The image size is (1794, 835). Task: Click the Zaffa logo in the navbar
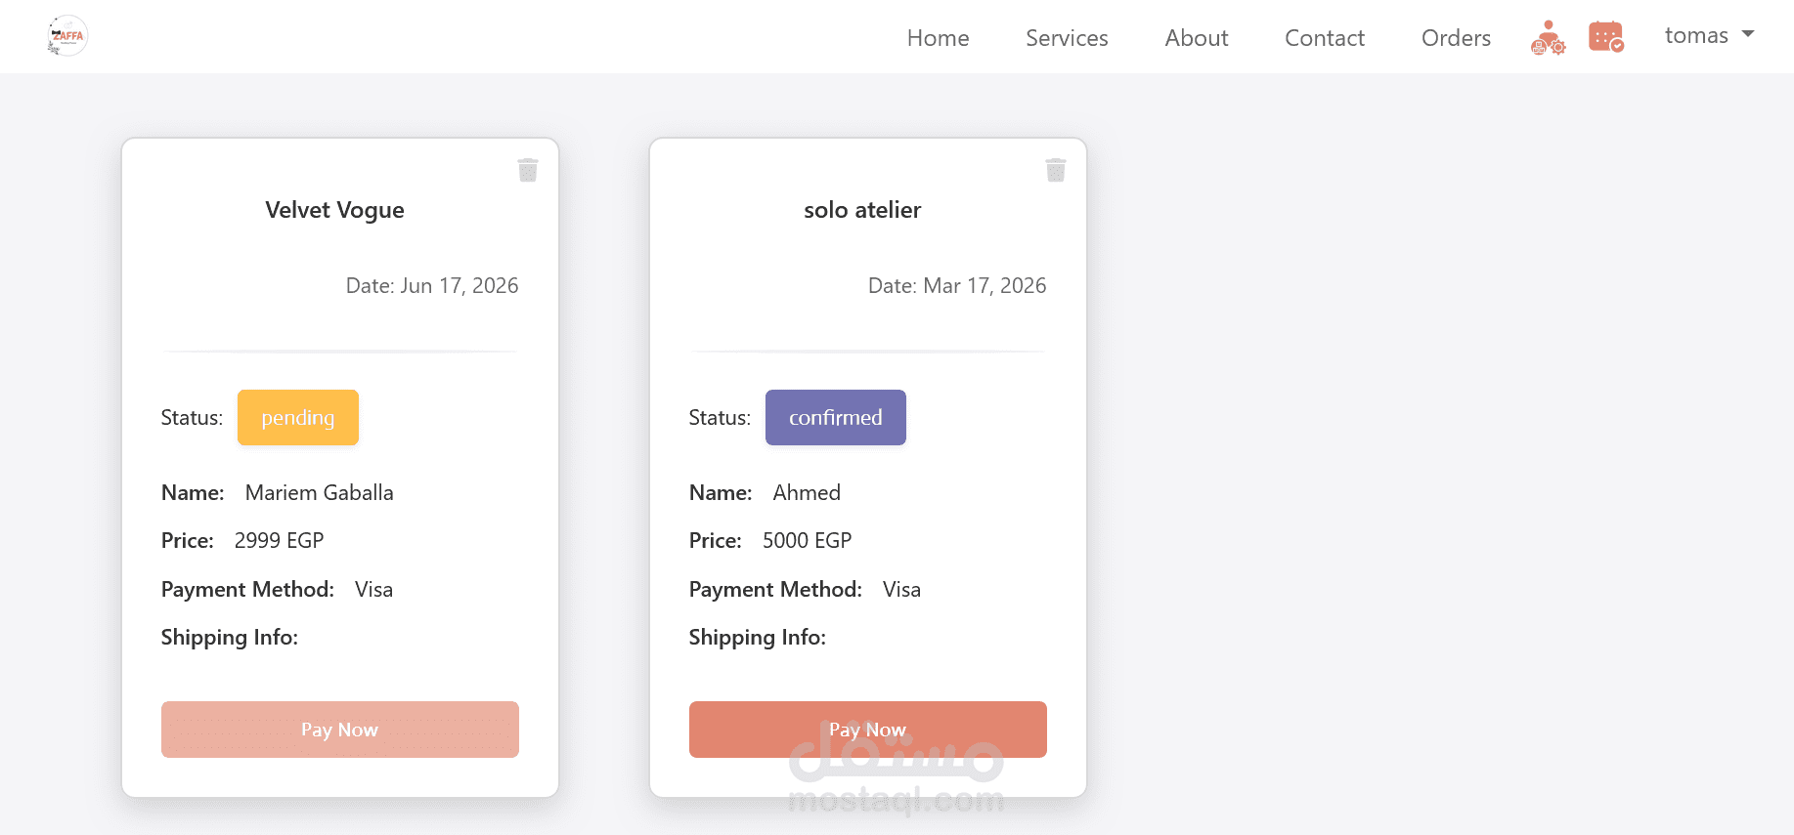67,36
